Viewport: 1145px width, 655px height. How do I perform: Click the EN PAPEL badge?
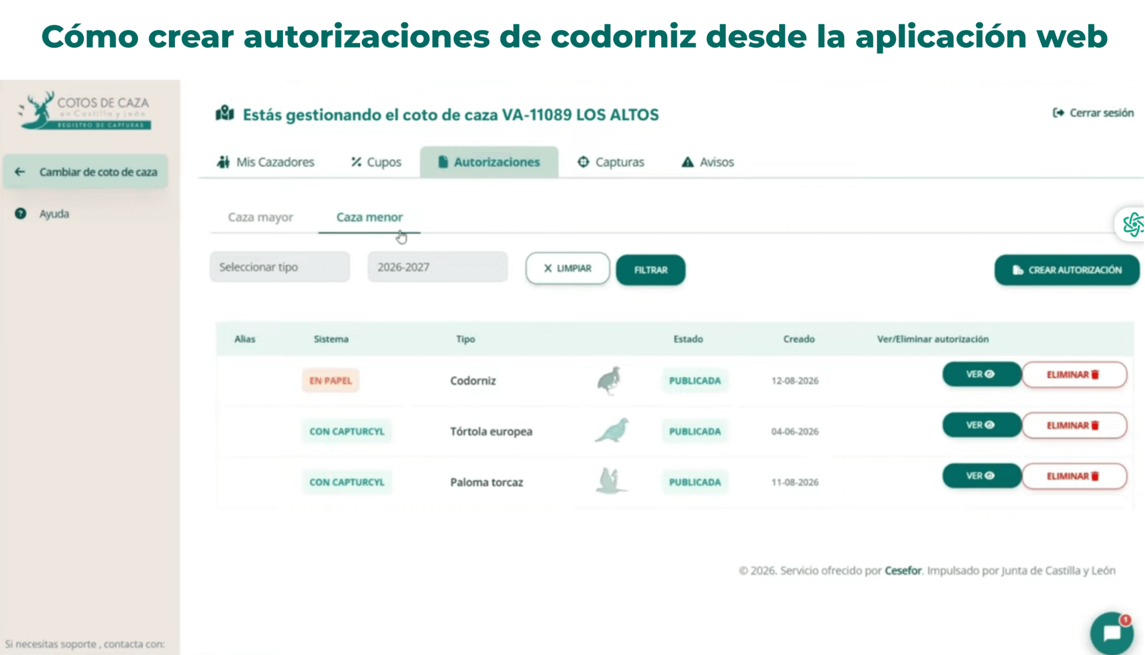coord(330,381)
